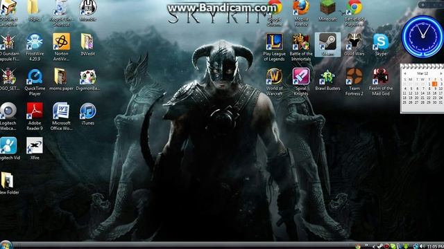Launch Minecraft from desktop
This screenshot has height=249, width=444.
click(x=327, y=11)
